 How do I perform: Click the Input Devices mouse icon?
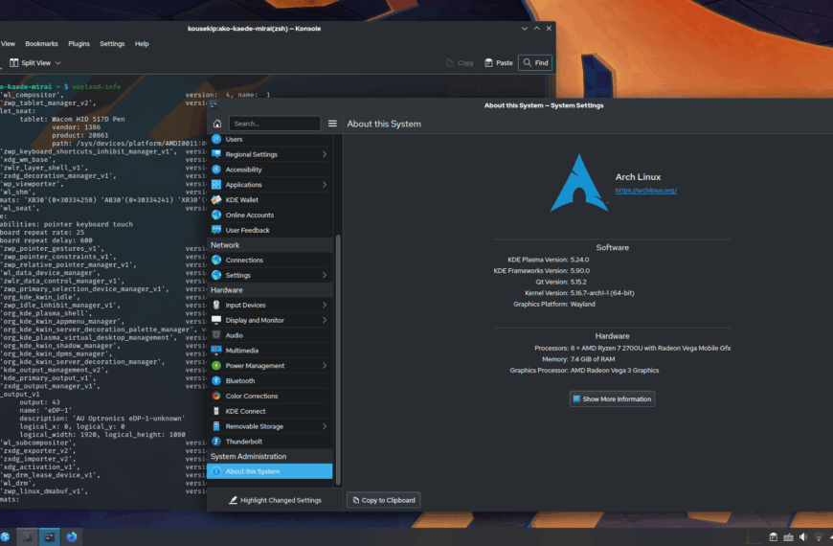216,306
